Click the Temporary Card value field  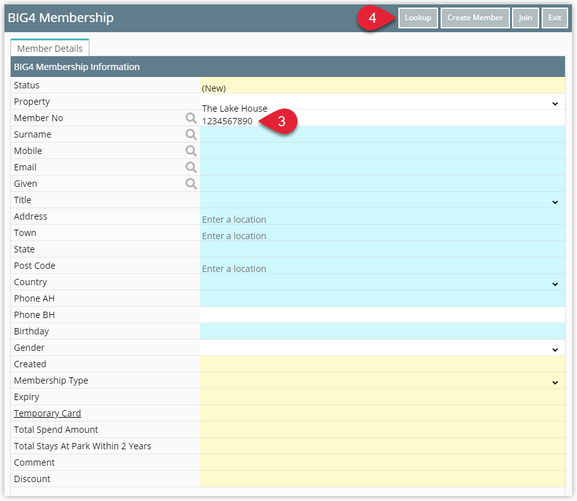pos(383,413)
